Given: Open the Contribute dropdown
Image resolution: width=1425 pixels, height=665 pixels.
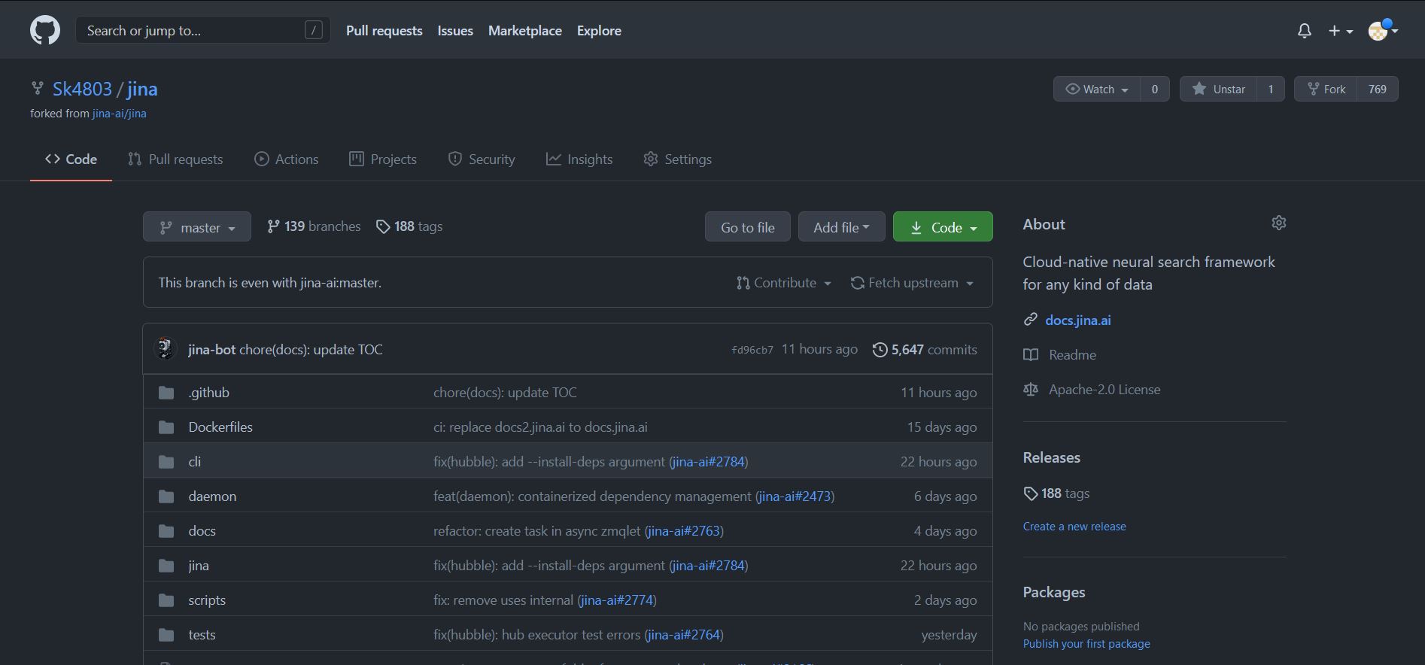Looking at the screenshot, I should [x=783, y=283].
